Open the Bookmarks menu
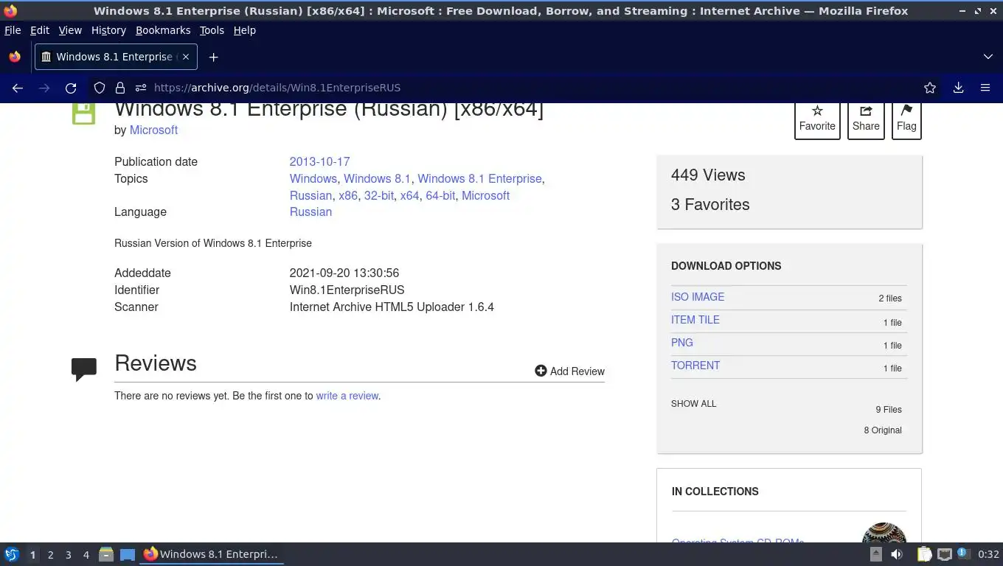Image resolution: width=1003 pixels, height=566 pixels. (163, 30)
